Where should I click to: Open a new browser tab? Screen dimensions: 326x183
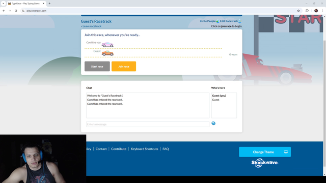click(49, 4)
